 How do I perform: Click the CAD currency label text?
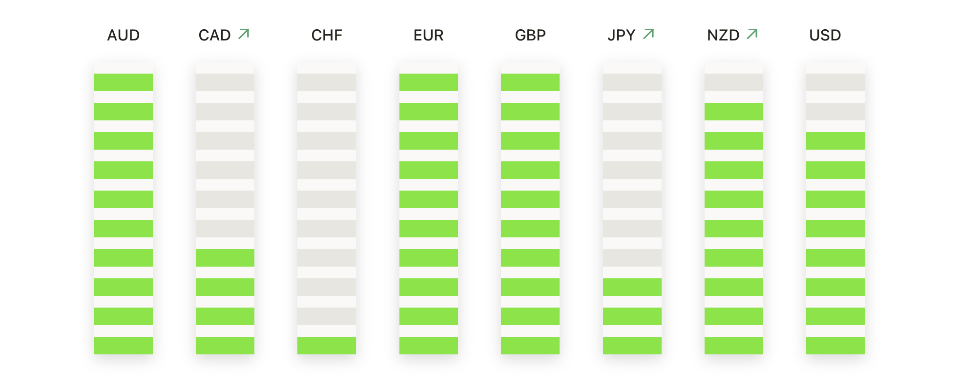(215, 35)
